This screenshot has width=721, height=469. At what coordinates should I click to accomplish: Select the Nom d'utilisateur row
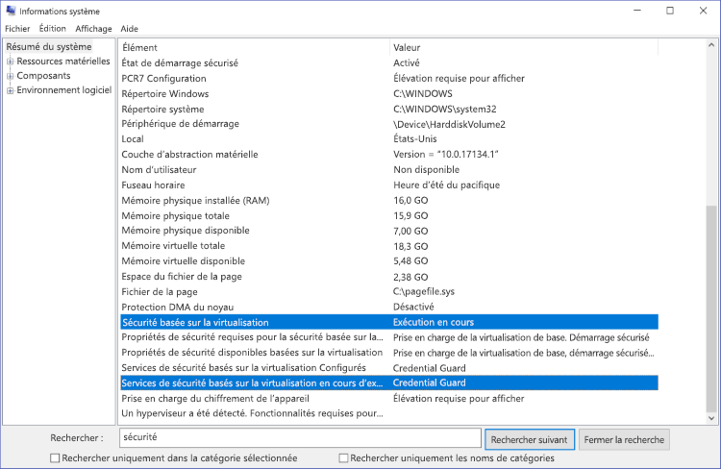(x=389, y=170)
